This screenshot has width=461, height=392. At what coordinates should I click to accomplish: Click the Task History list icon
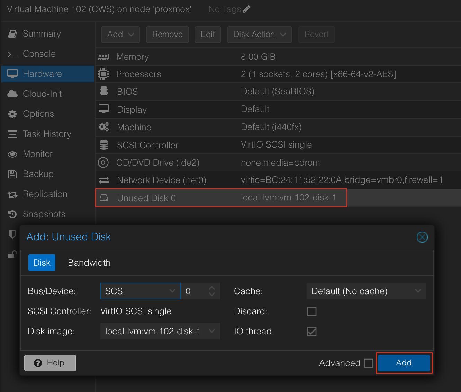pyautogui.click(x=12, y=134)
